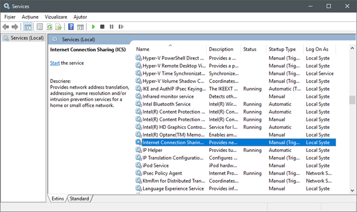Screen dimensions: 357x212
Task: Open the Vizualizare menu
Action: pos(56,17)
